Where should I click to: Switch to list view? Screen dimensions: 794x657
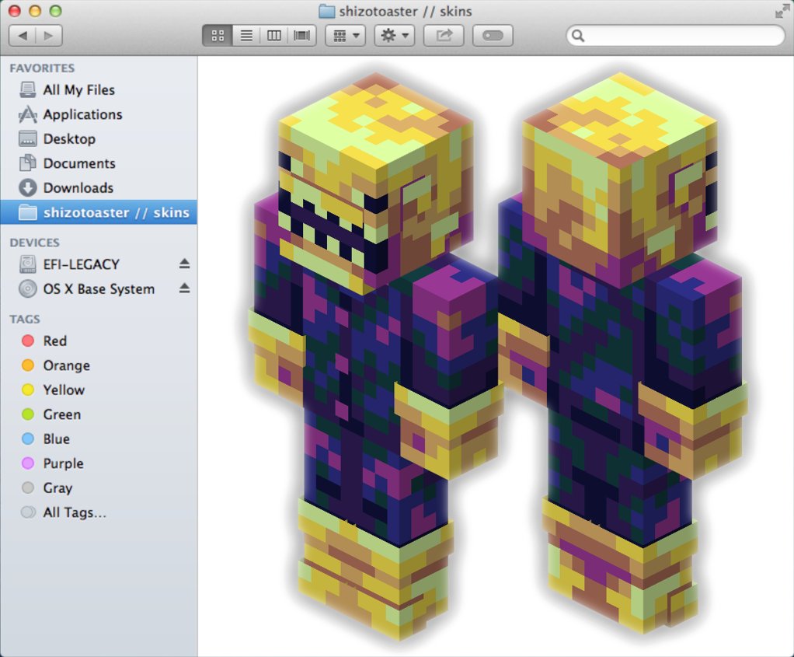pos(246,36)
